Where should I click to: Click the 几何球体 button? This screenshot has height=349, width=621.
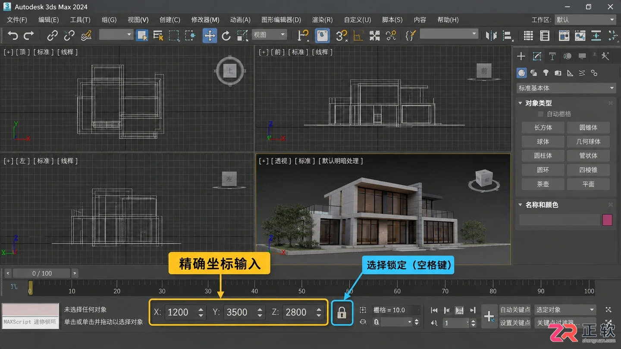click(x=588, y=142)
